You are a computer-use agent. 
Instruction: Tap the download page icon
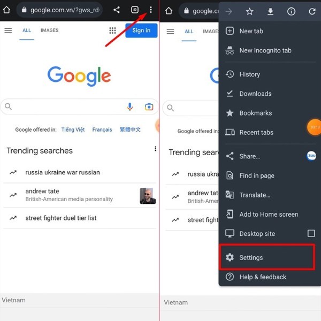coord(270,11)
